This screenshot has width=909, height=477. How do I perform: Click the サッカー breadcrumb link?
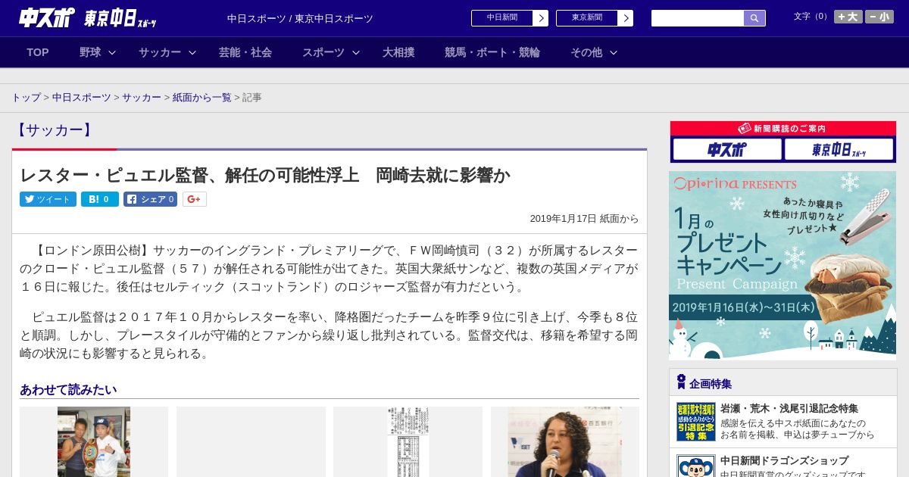pyautogui.click(x=142, y=98)
